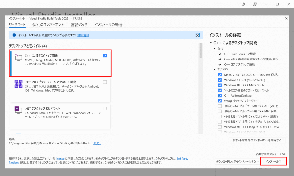Collapse the オプション section
294x176 pixels.
click(215, 69)
